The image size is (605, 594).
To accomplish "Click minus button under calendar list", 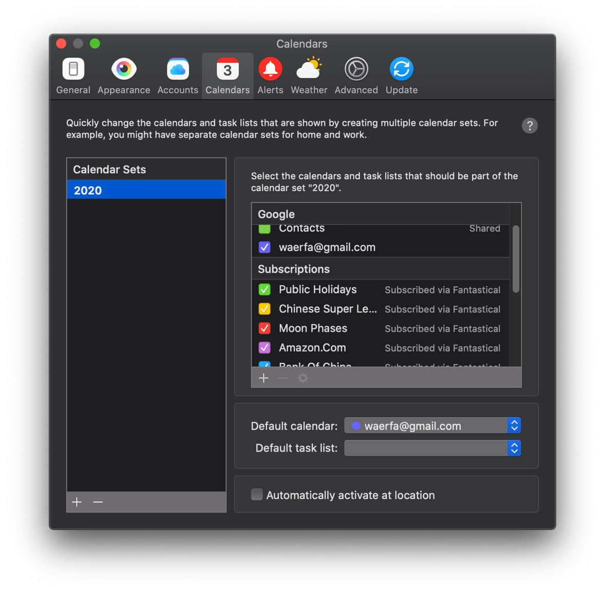I will (283, 378).
